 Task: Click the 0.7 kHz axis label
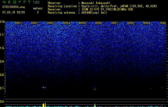pos(2,88)
